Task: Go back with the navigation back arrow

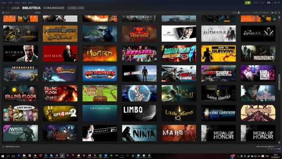Action: click(3, 8)
